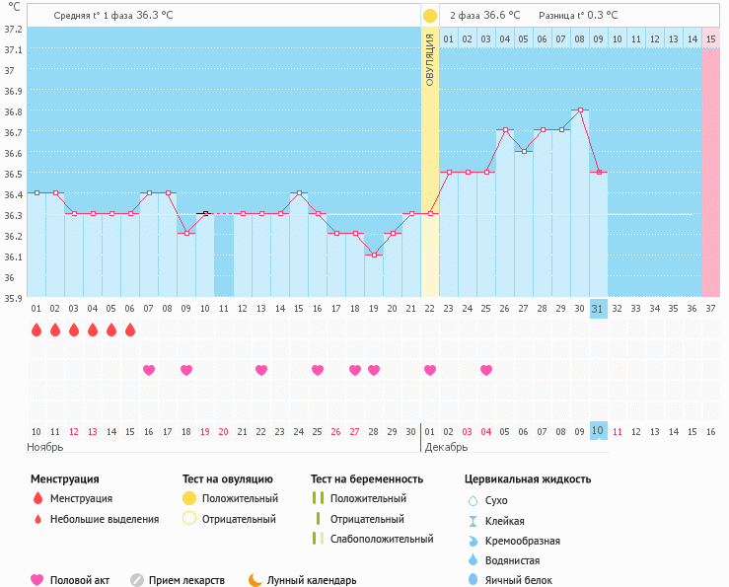Select the highlighted cycle day 31 cell

598,309
